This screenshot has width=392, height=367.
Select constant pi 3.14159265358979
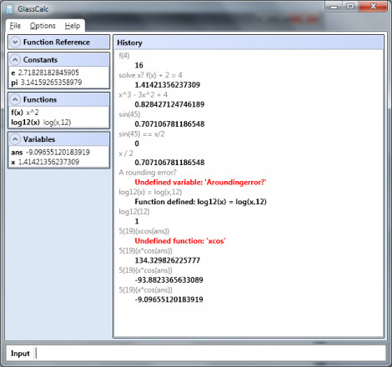click(47, 83)
